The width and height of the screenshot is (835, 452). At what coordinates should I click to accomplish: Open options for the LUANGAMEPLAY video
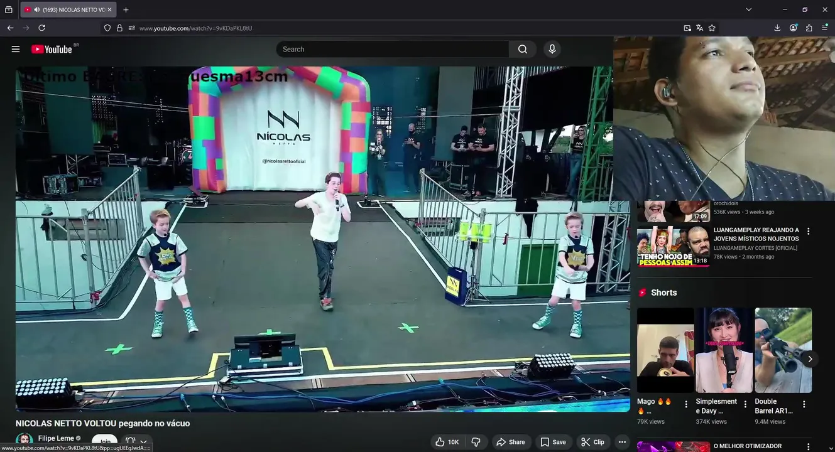click(x=808, y=231)
